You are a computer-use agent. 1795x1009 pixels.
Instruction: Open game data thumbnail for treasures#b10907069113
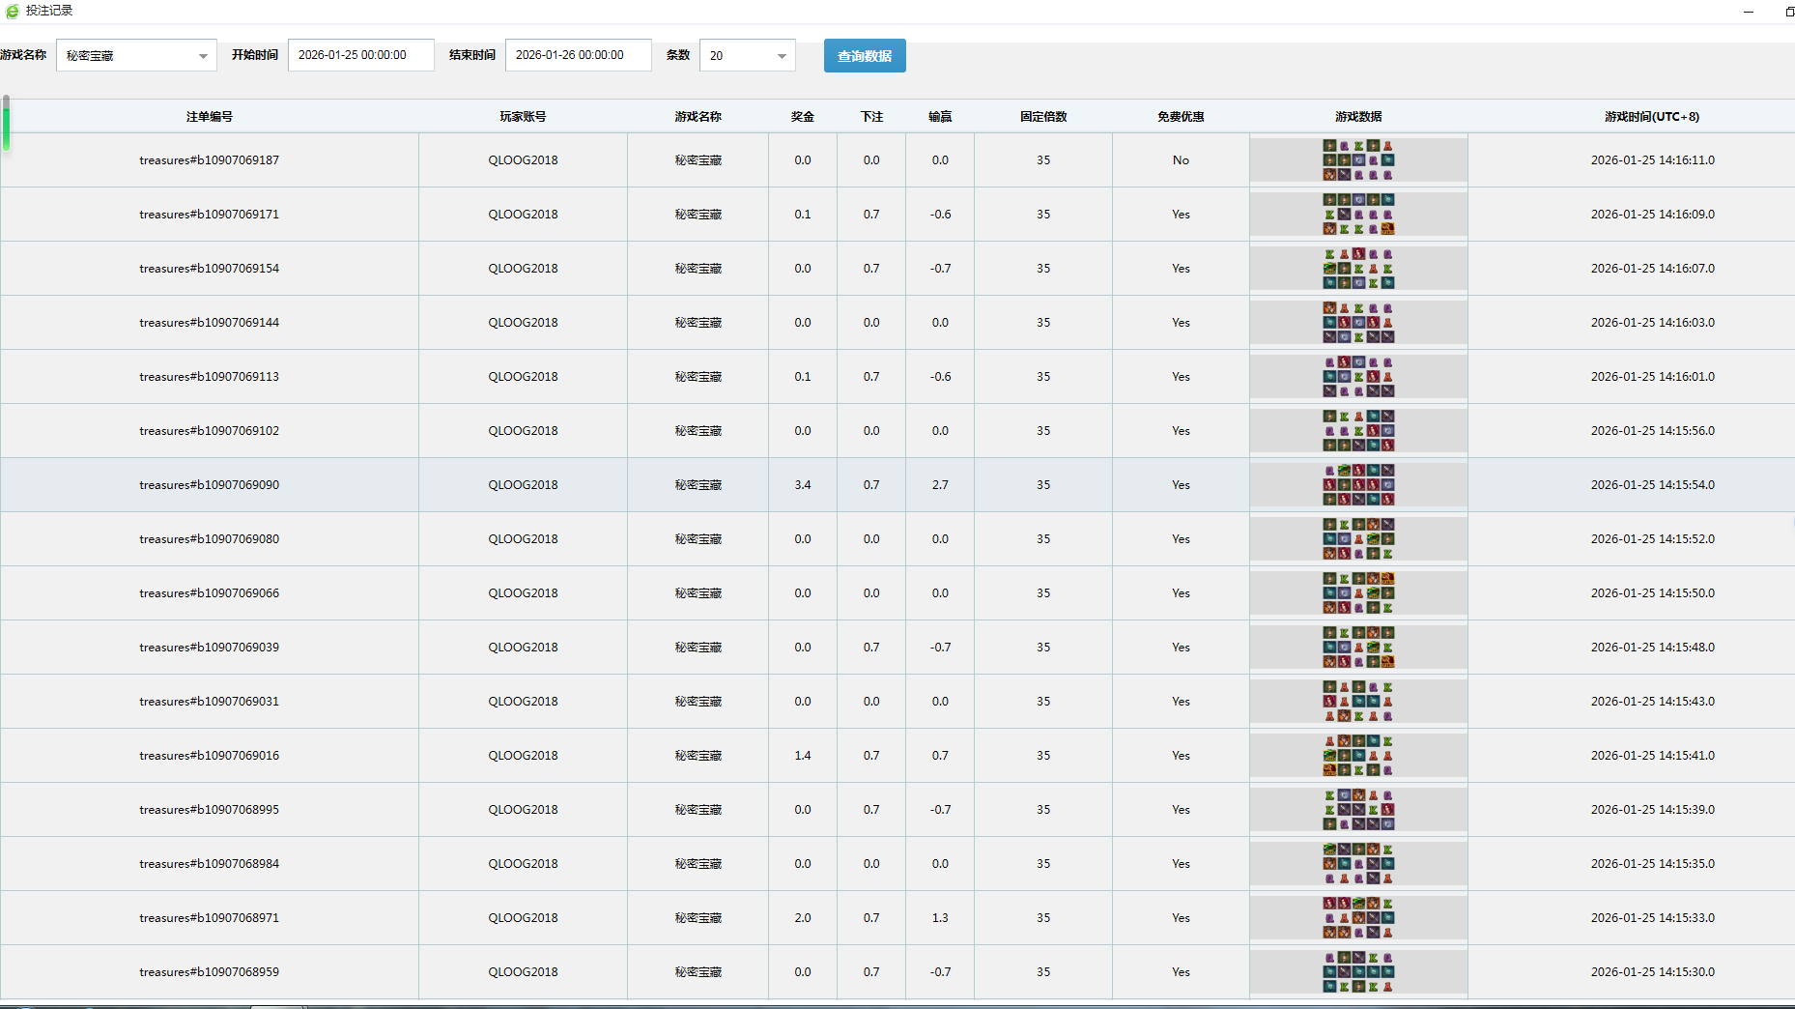pyautogui.click(x=1357, y=377)
